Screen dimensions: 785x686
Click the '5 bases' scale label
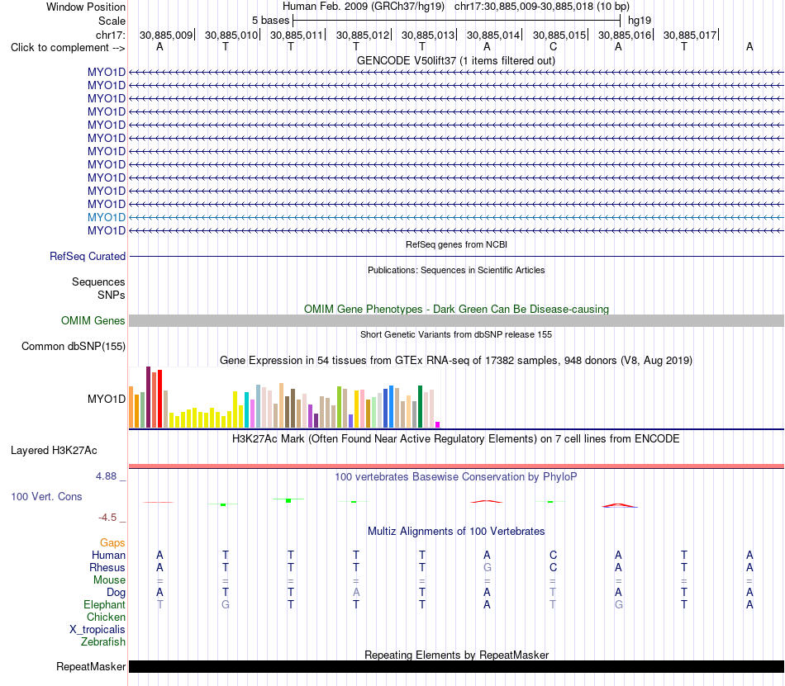[270, 21]
